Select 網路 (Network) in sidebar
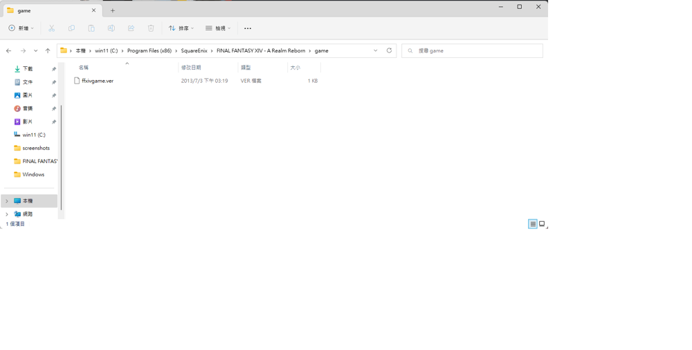Screen dimensions: 692x350 coord(29,214)
